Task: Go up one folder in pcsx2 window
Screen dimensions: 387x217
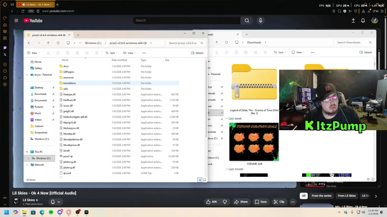Action: point(48,43)
